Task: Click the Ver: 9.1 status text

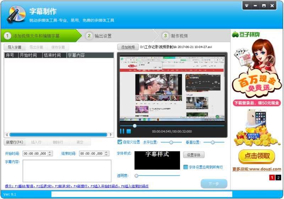Action: click(10, 194)
